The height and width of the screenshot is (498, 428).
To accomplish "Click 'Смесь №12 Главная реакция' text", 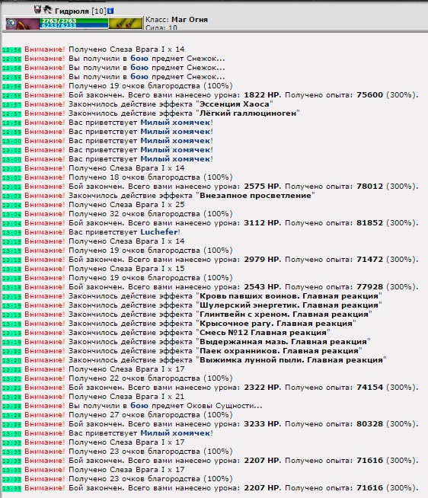I will (x=263, y=333).
